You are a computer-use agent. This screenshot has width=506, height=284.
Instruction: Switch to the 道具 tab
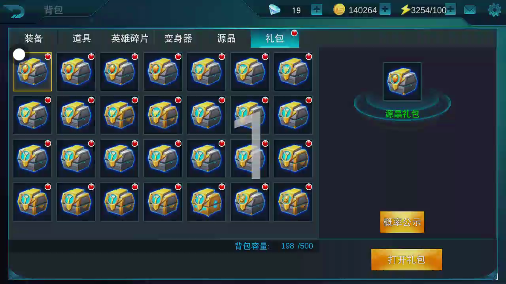[x=82, y=38]
